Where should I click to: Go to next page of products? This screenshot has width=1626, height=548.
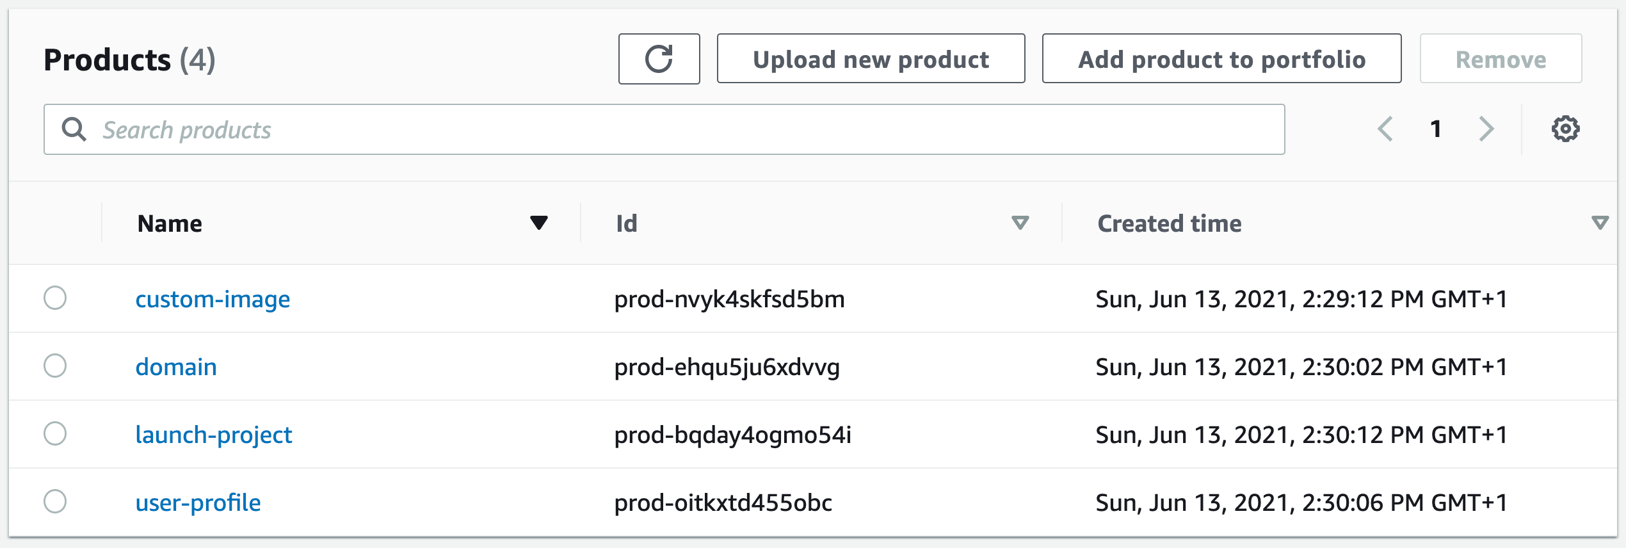(1486, 129)
